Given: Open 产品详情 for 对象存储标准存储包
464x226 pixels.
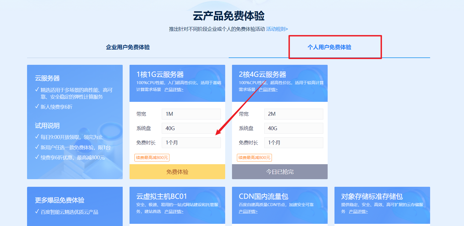Looking at the screenshot, I should (x=358, y=212).
